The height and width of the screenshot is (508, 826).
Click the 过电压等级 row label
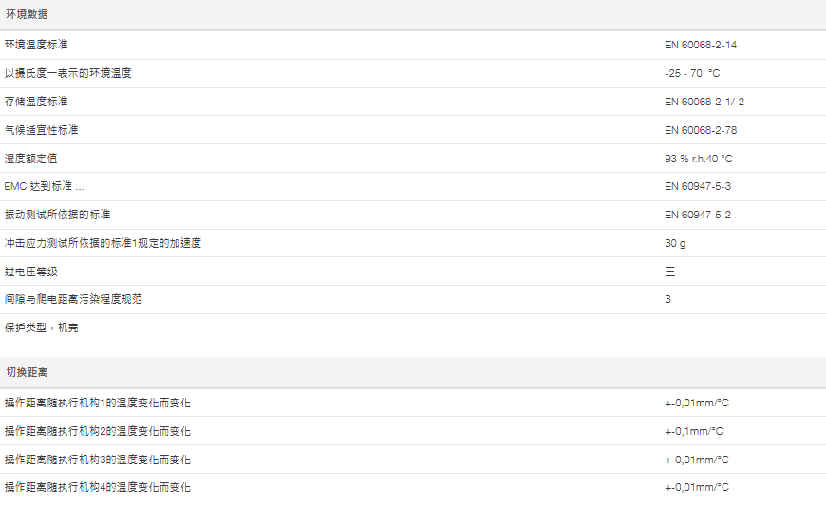[x=30, y=272]
